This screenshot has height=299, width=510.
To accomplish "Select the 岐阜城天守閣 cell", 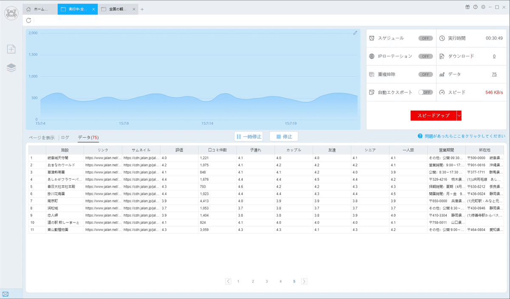I will (x=65, y=158).
